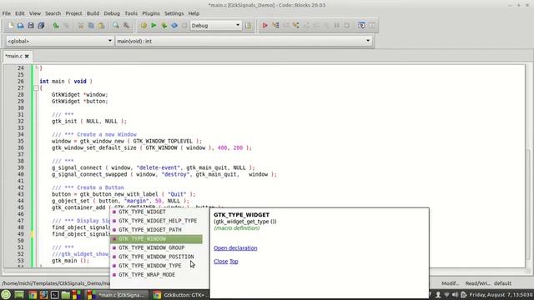Place cursor on the gtk_main (); line
The width and height of the screenshot is (534, 300).
[70, 261]
